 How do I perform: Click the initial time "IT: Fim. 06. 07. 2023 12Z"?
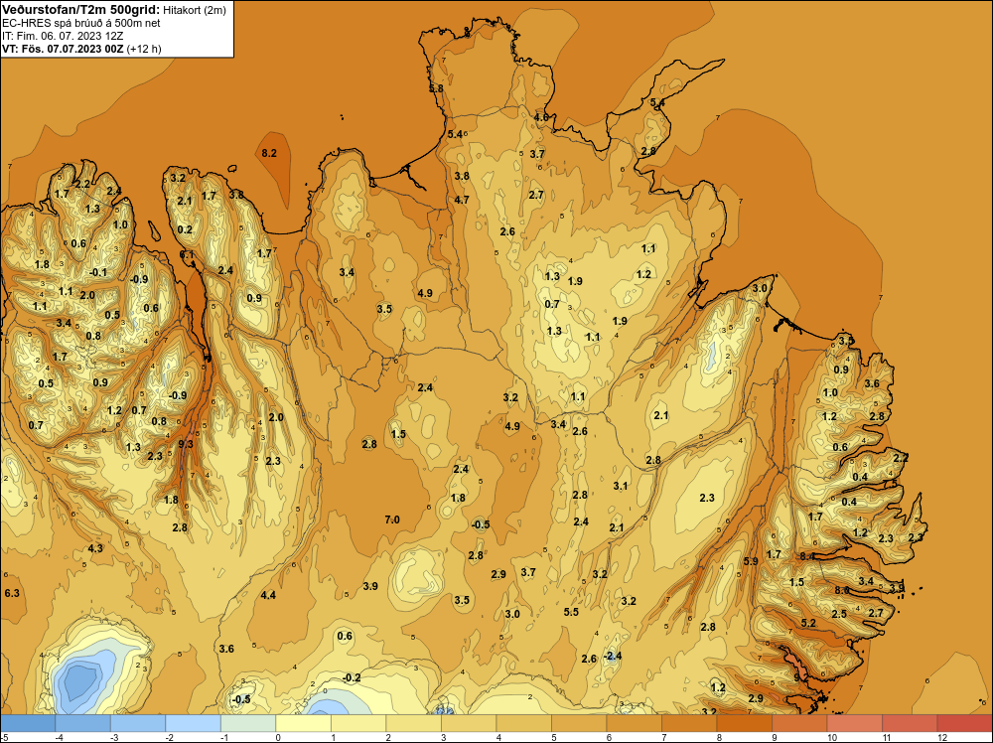coord(63,36)
